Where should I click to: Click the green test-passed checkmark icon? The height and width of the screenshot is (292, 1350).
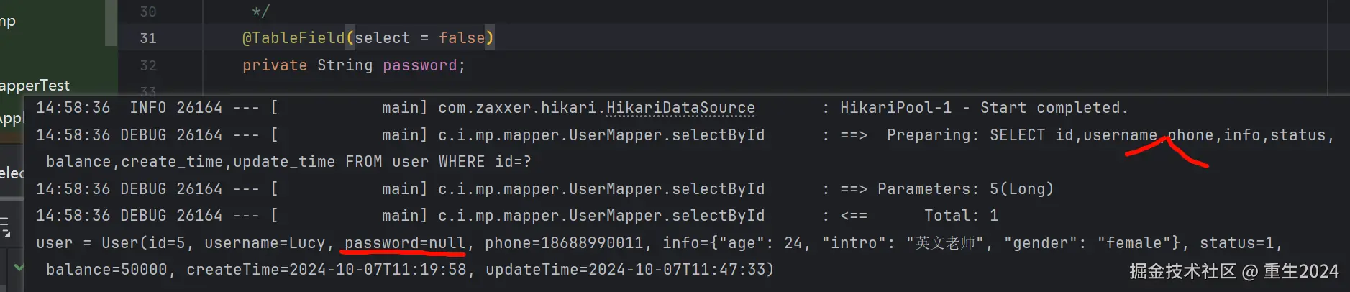pos(19,268)
